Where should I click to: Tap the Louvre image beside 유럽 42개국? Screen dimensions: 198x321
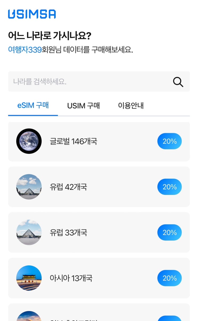(29, 187)
